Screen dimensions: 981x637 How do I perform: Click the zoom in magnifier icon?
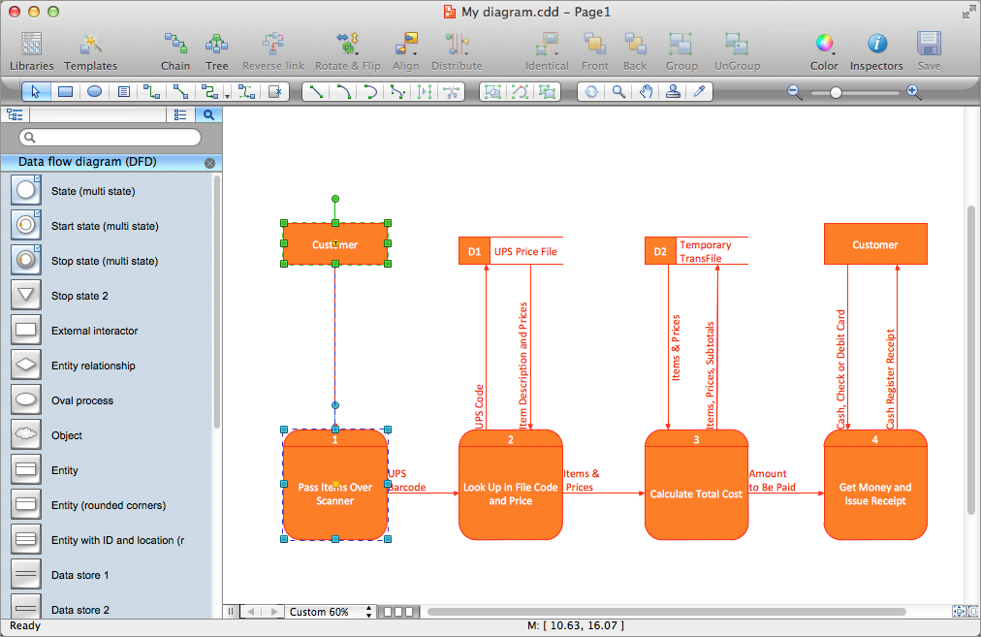pos(913,92)
